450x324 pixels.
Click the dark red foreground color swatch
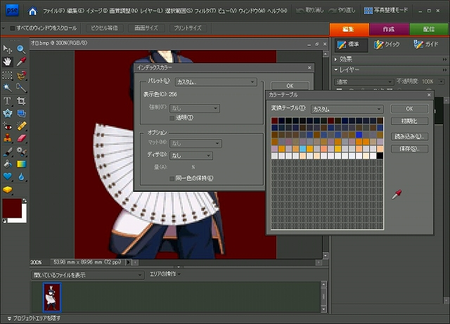pos(12,208)
